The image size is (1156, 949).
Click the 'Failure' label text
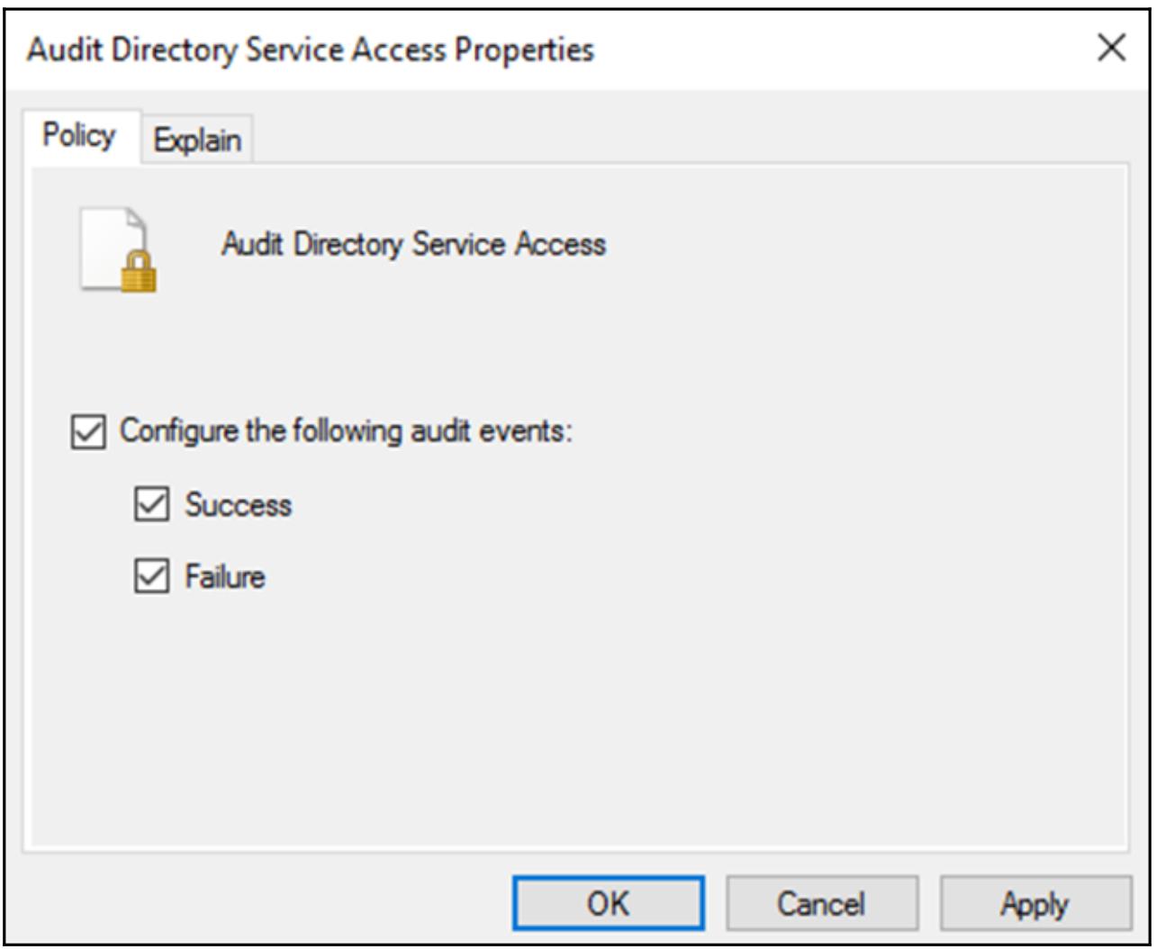coord(225,576)
